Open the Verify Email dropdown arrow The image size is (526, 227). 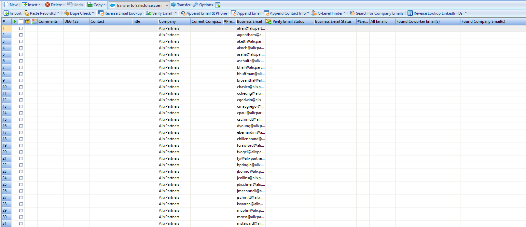pos(175,13)
